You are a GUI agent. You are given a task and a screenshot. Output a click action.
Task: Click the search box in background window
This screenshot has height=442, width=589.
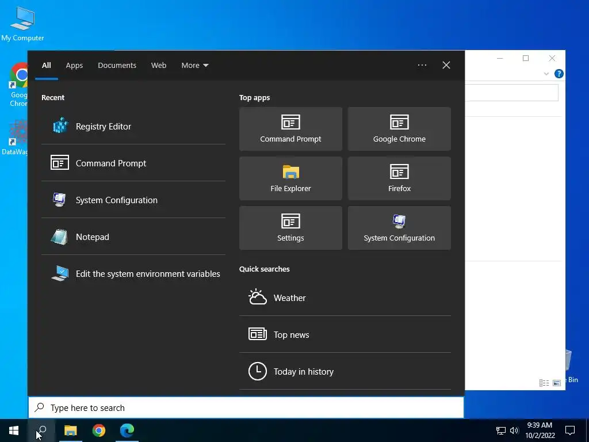click(511, 93)
